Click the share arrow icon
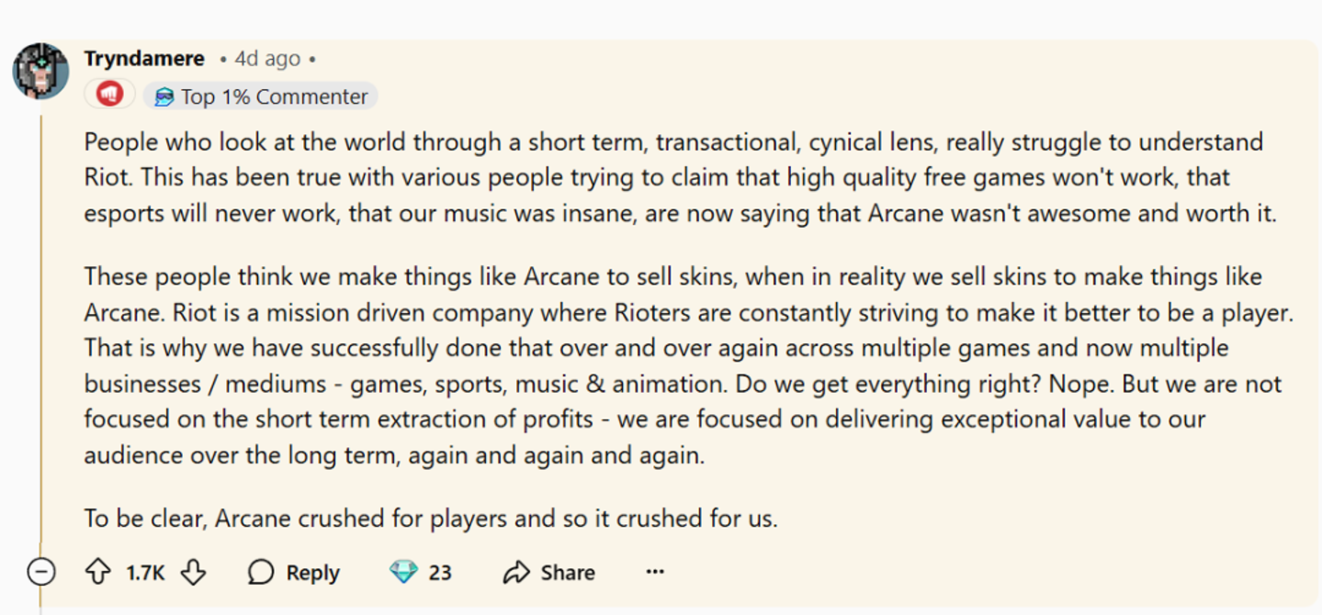Image resolution: width=1322 pixels, height=615 pixels. point(516,573)
